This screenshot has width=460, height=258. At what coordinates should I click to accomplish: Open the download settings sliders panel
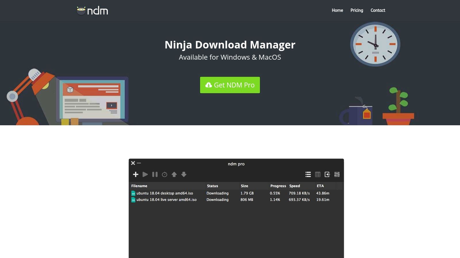point(337,174)
